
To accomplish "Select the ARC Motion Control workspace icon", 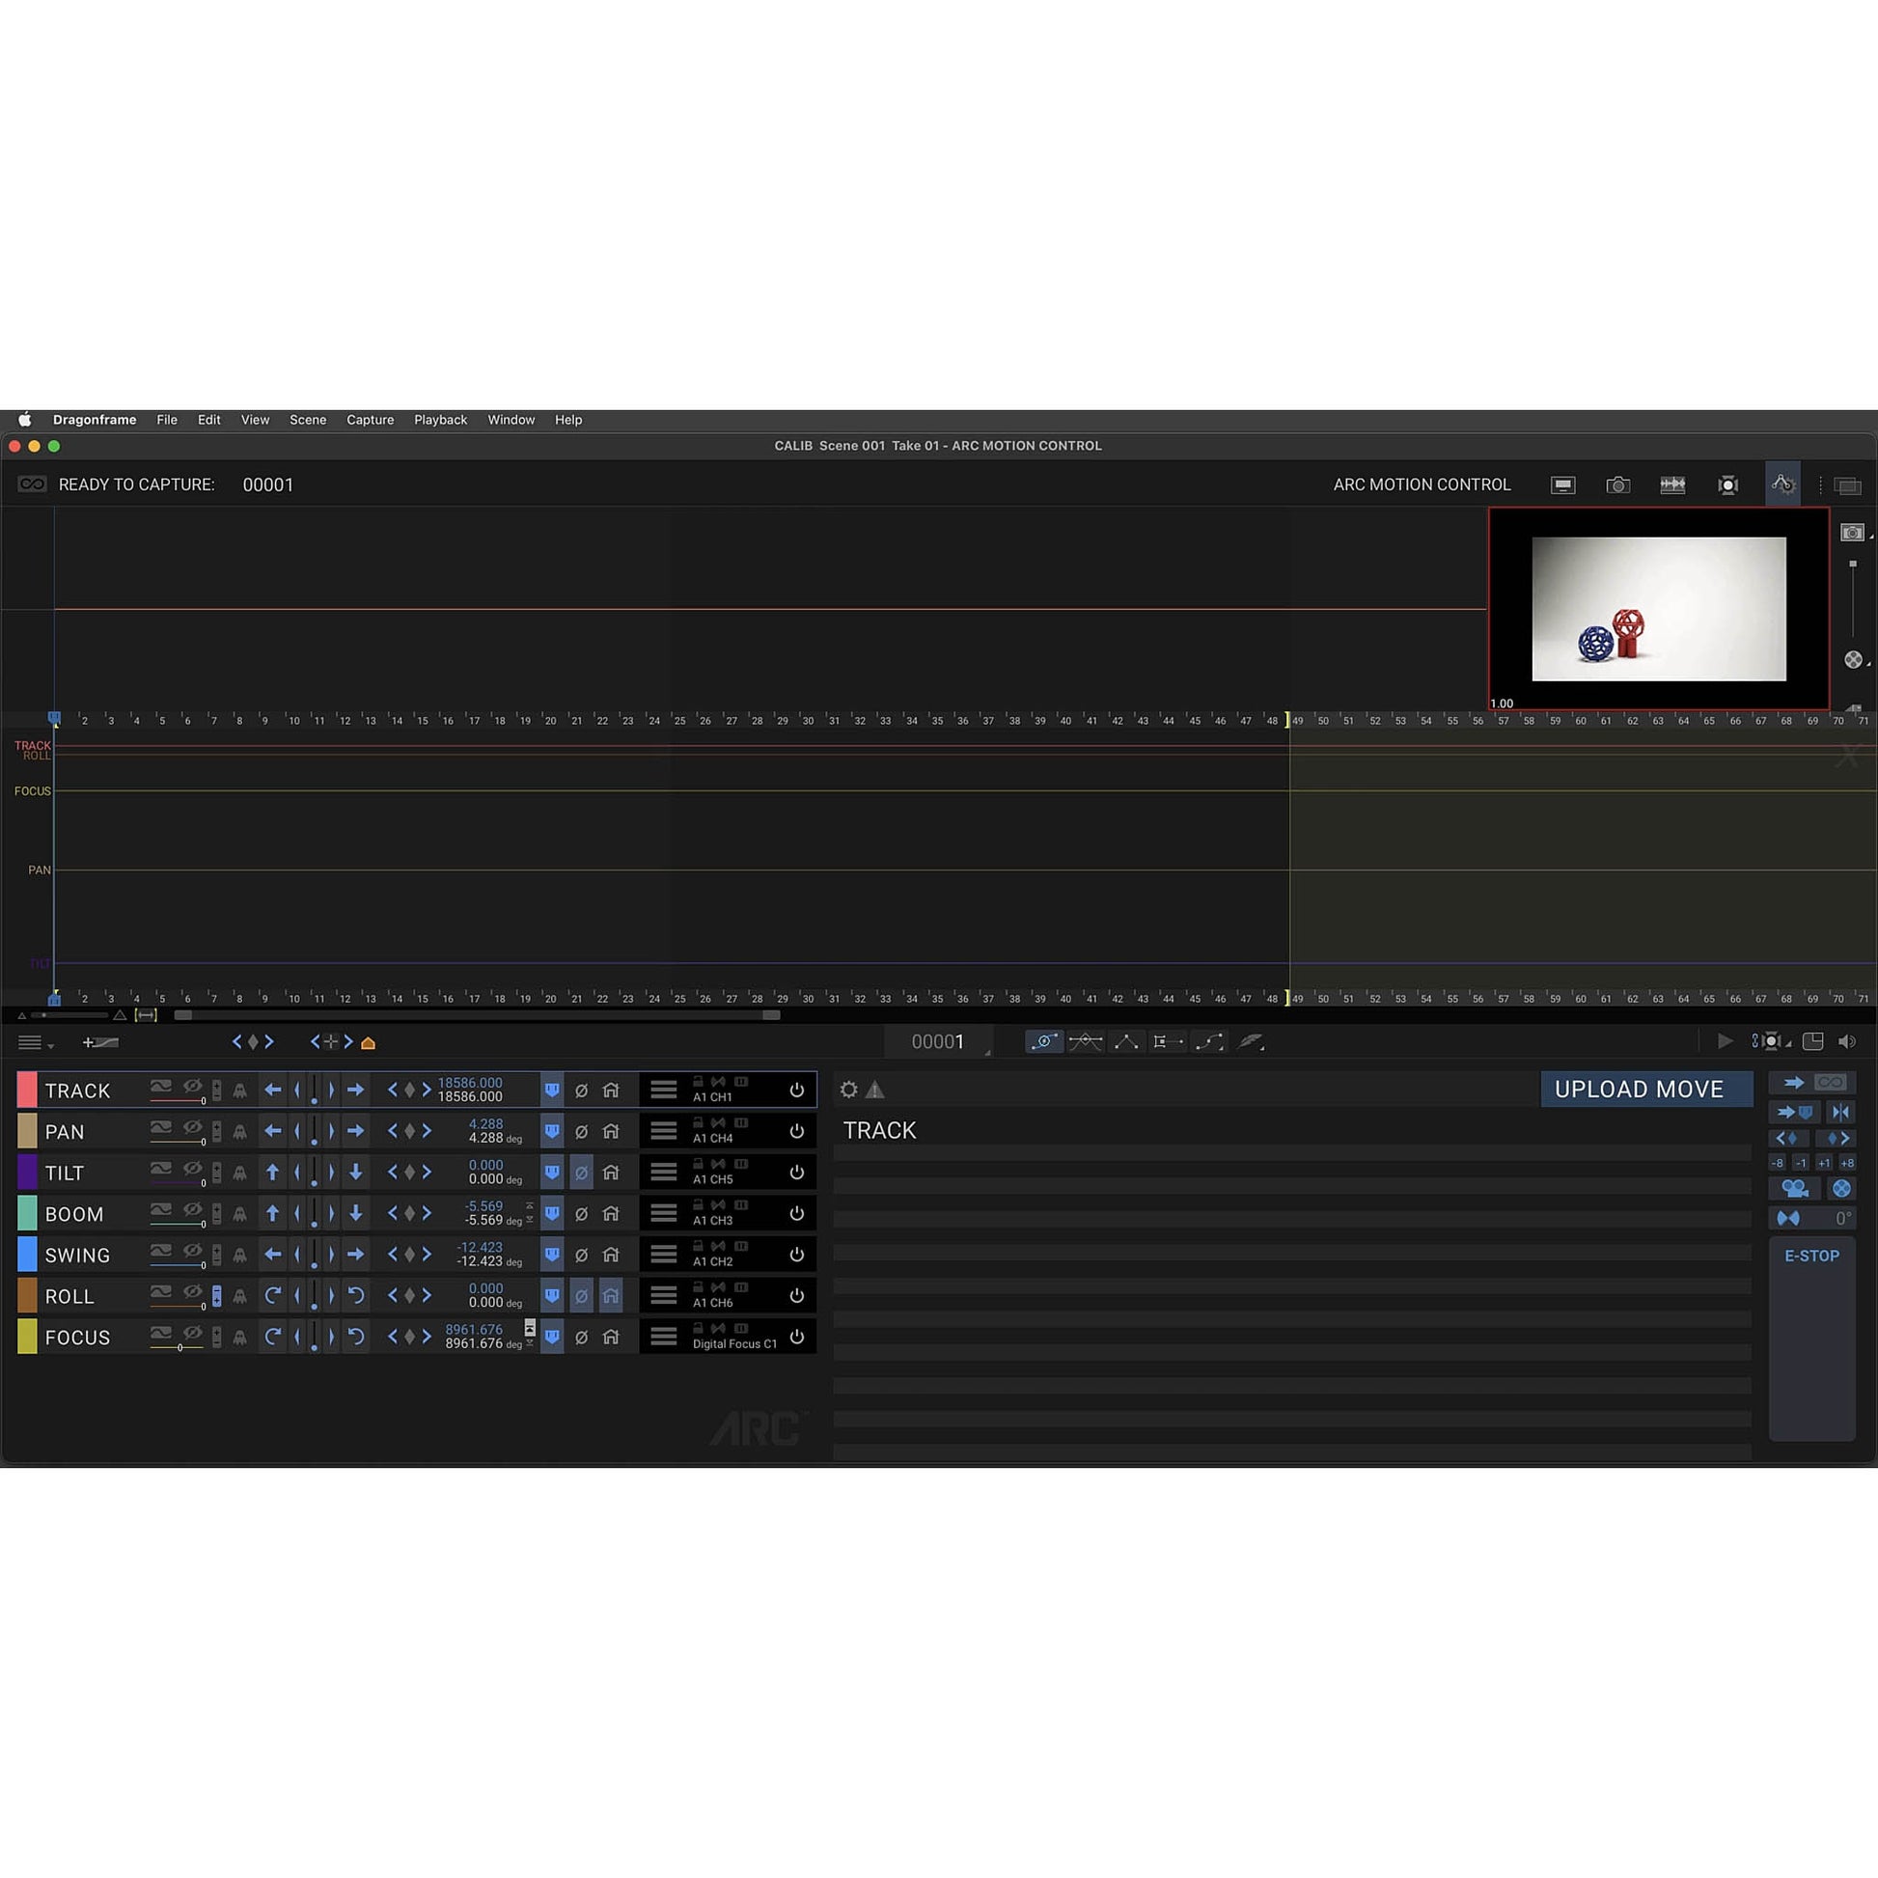I will coord(1783,484).
